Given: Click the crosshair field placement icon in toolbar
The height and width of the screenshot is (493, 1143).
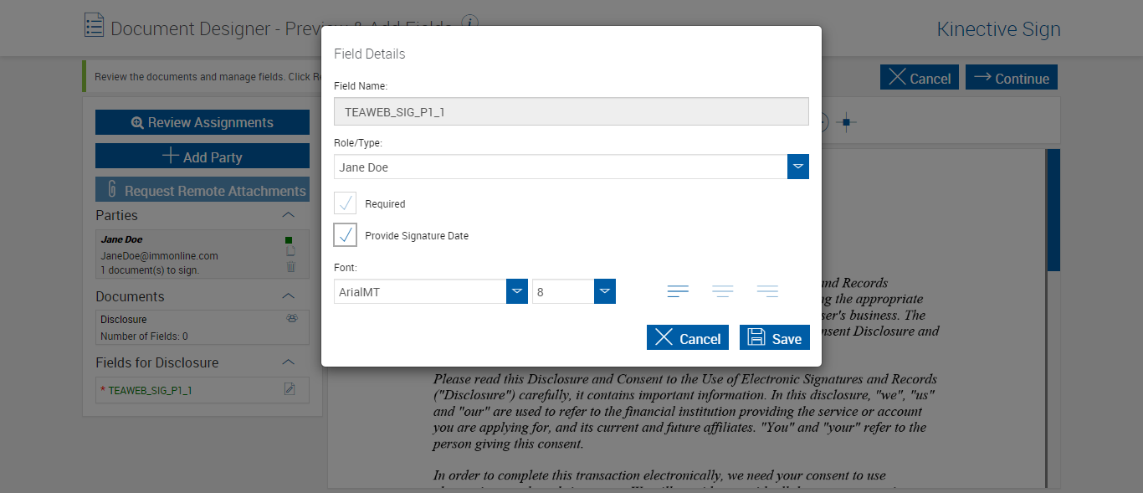Looking at the screenshot, I should (846, 122).
